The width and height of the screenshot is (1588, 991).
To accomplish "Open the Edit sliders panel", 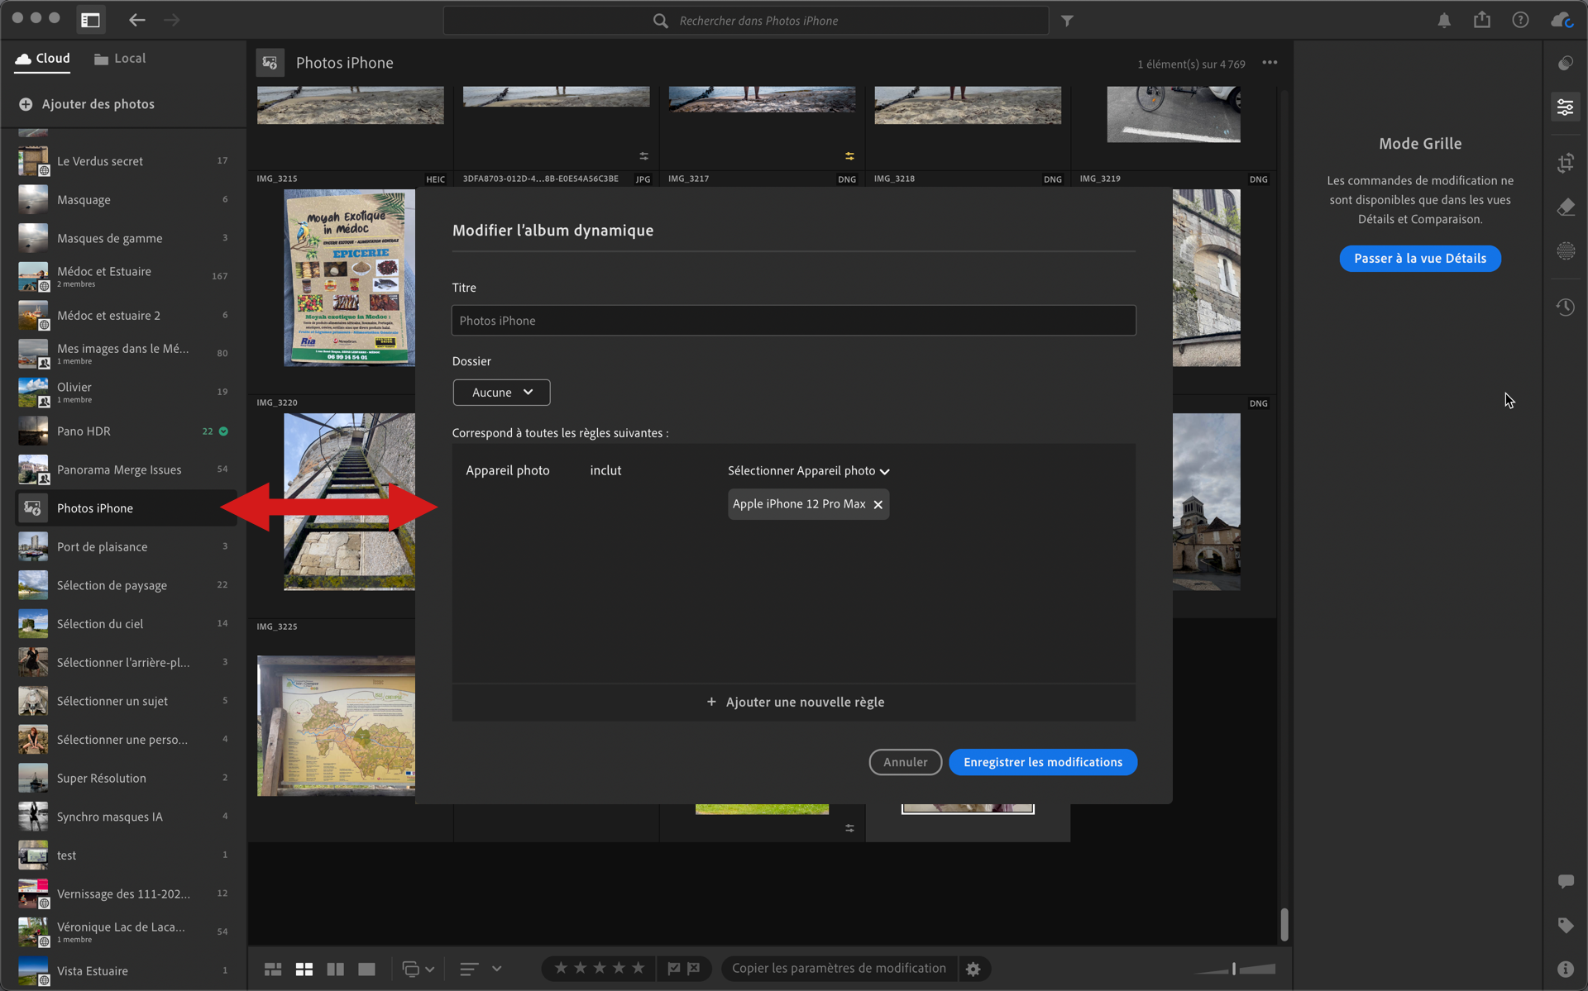I will coord(1566,107).
